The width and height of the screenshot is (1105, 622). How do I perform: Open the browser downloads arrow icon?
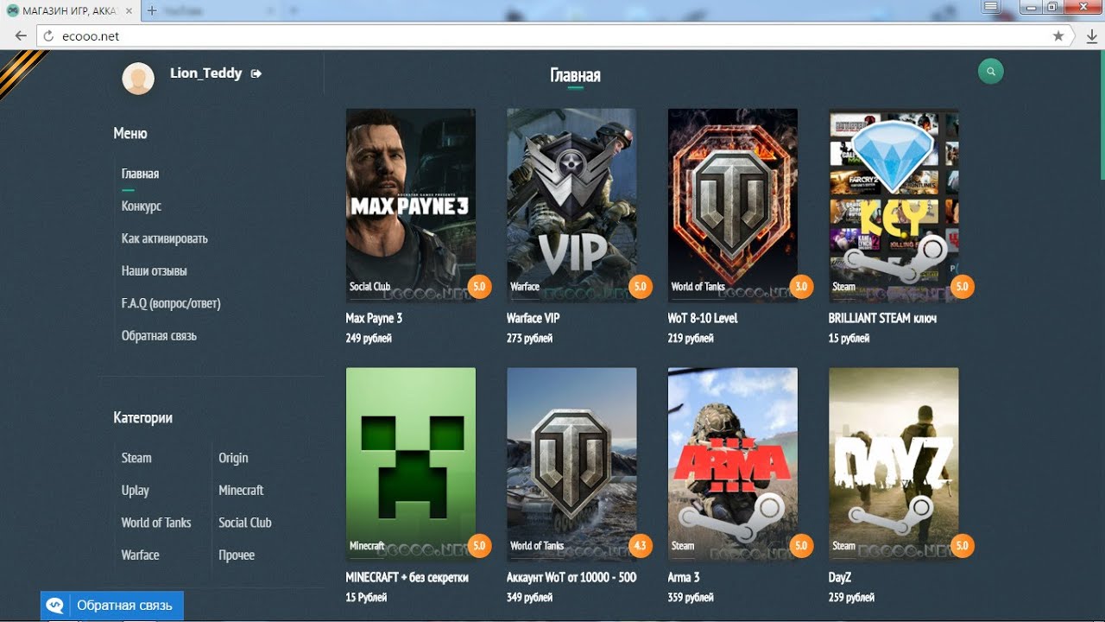[1092, 36]
